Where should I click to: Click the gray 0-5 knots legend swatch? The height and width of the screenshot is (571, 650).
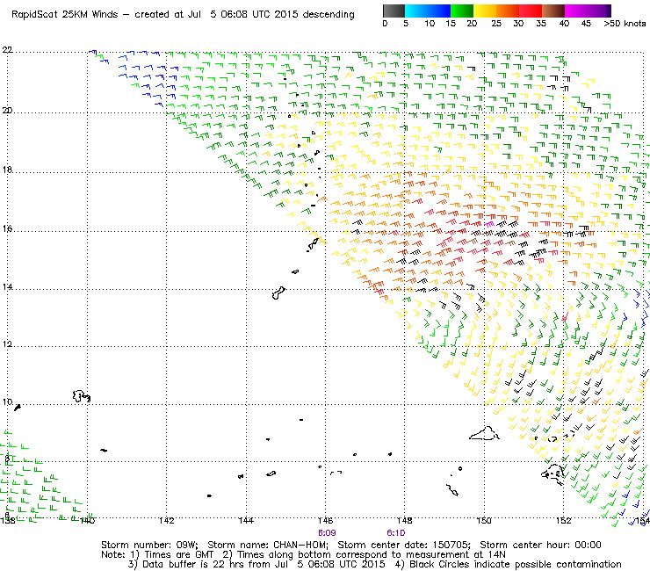[x=394, y=11]
